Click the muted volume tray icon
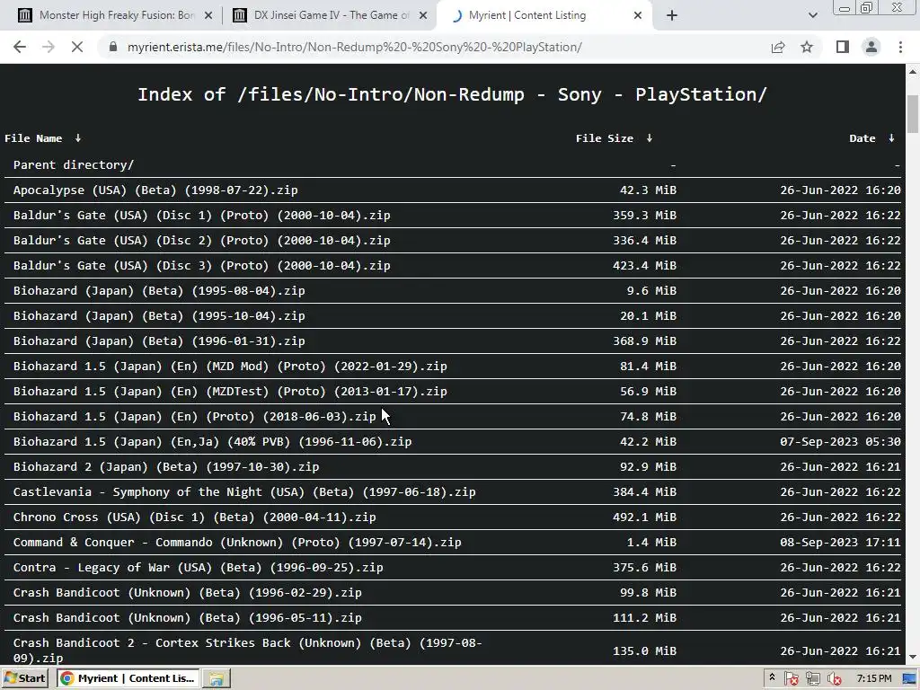This screenshot has height=690, width=920. 835,679
